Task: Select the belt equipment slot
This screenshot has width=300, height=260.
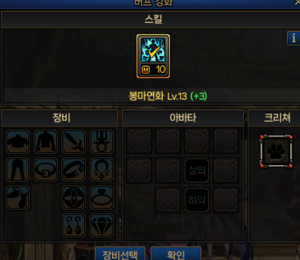Action: pos(45,170)
